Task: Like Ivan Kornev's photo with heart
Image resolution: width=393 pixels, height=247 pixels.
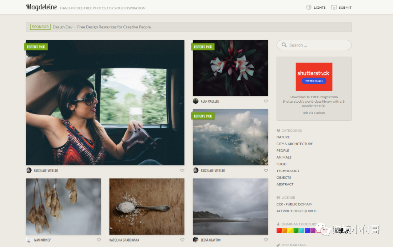Action: tap(99, 240)
